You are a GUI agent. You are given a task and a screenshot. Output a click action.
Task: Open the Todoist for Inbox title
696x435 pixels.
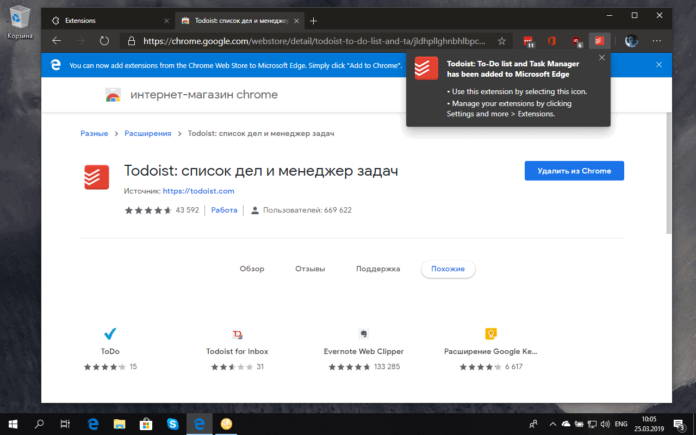click(x=237, y=351)
